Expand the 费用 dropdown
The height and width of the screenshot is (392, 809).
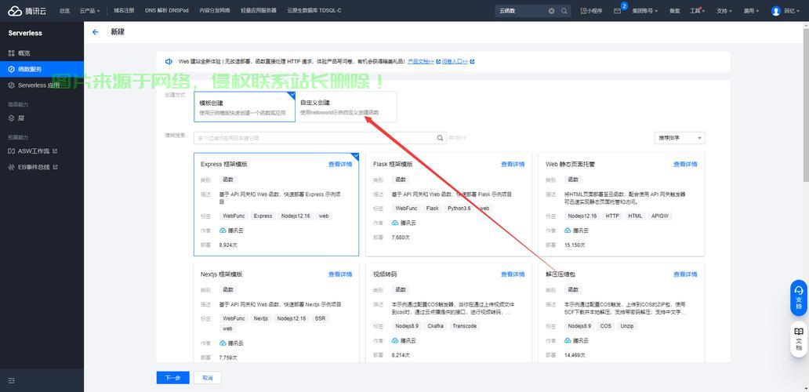click(751, 11)
